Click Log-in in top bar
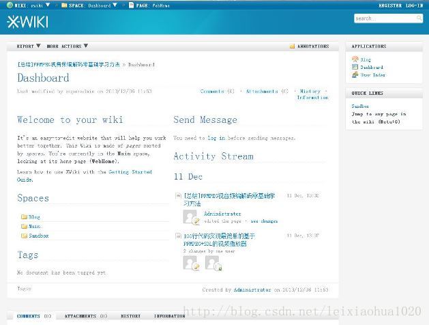The width and height of the screenshot is (429, 325). pos(414,5)
